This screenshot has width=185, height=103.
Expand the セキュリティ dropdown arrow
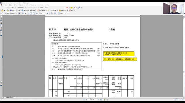(x=68, y=11)
